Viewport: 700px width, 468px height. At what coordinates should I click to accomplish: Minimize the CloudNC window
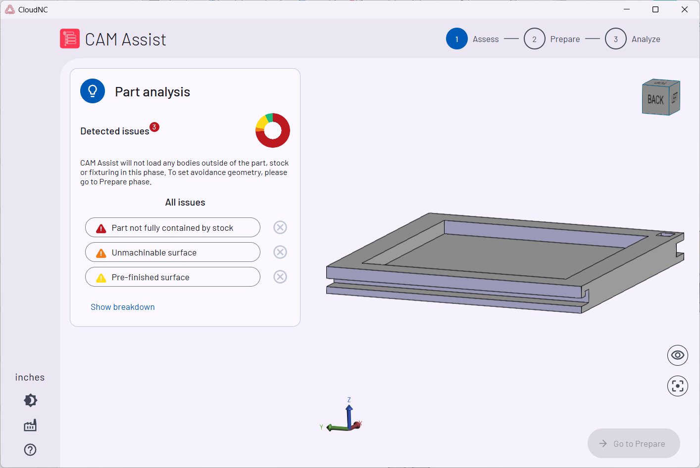click(627, 9)
